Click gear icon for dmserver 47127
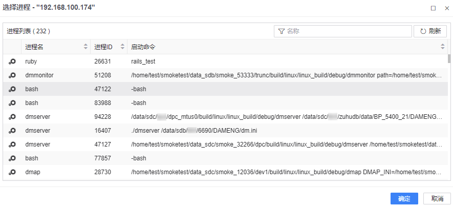The image size is (453, 207). pyautogui.click(x=12, y=144)
